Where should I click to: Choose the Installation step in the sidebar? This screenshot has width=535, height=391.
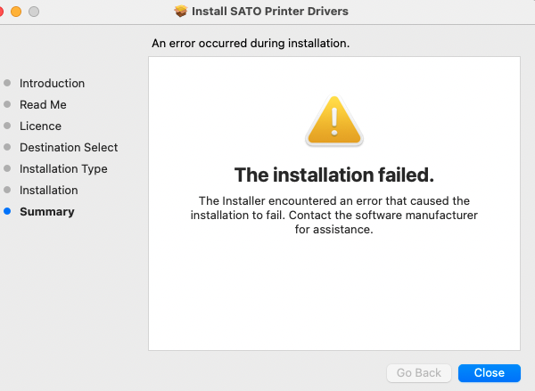pyautogui.click(x=49, y=191)
